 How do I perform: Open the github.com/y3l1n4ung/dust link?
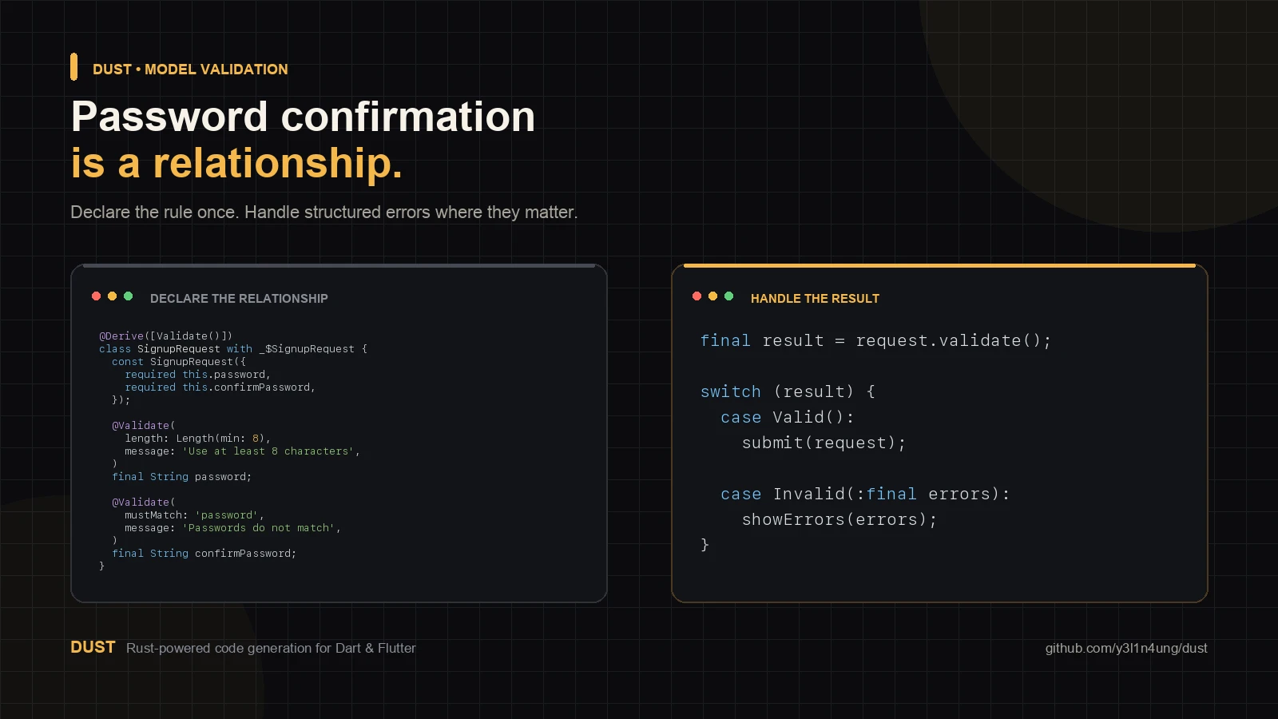(x=1126, y=648)
